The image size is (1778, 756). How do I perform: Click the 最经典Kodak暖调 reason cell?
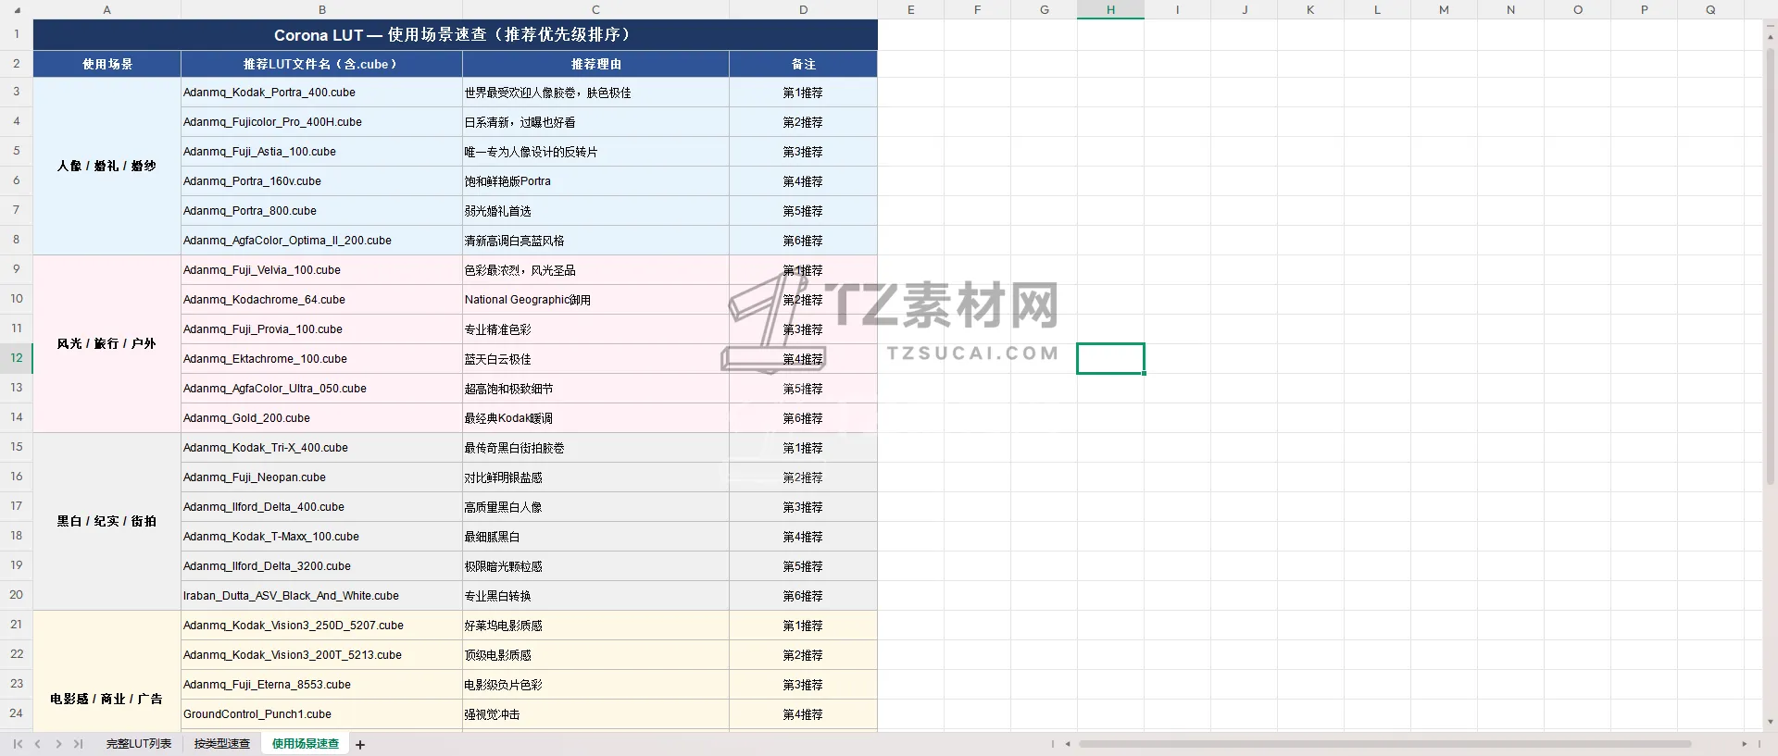(595, 418)
